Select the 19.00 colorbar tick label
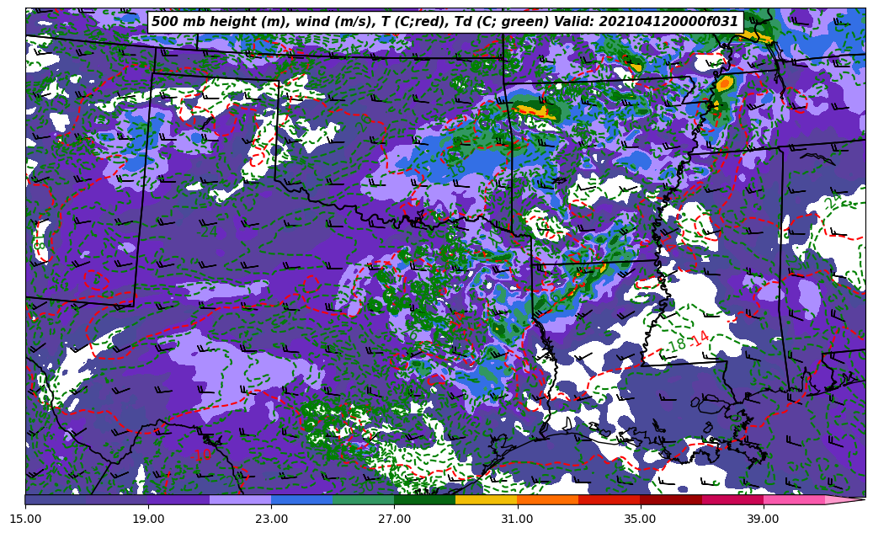This screenshot has height=533, width=873. [x=148, y=520]
